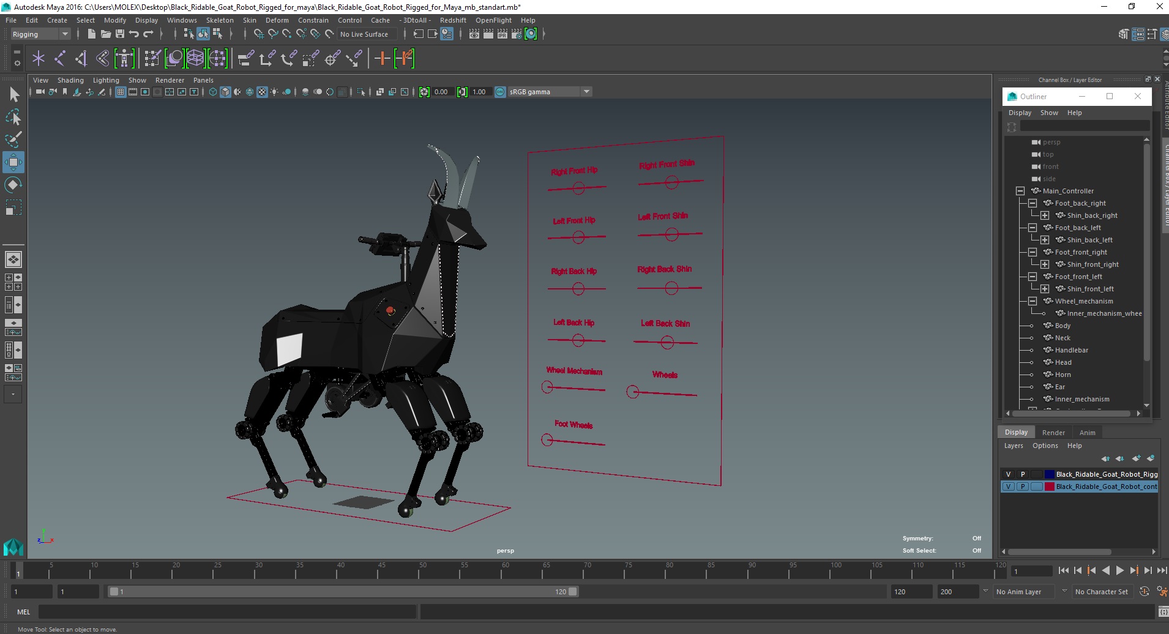Click the blue color swatch of Rigg layer

(x=1049, y=474)
